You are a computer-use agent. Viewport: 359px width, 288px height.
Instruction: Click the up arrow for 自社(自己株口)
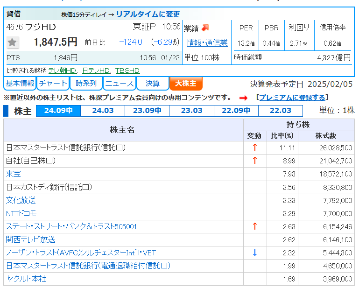(x=255, y=161)
